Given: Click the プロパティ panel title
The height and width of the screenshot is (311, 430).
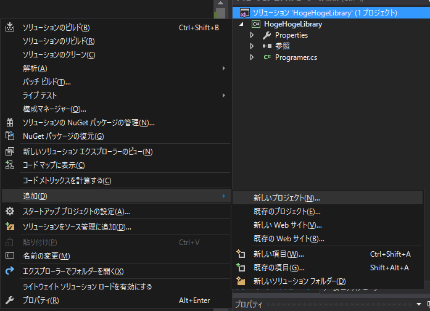Looking at the screenshot, I should (249, 304).
